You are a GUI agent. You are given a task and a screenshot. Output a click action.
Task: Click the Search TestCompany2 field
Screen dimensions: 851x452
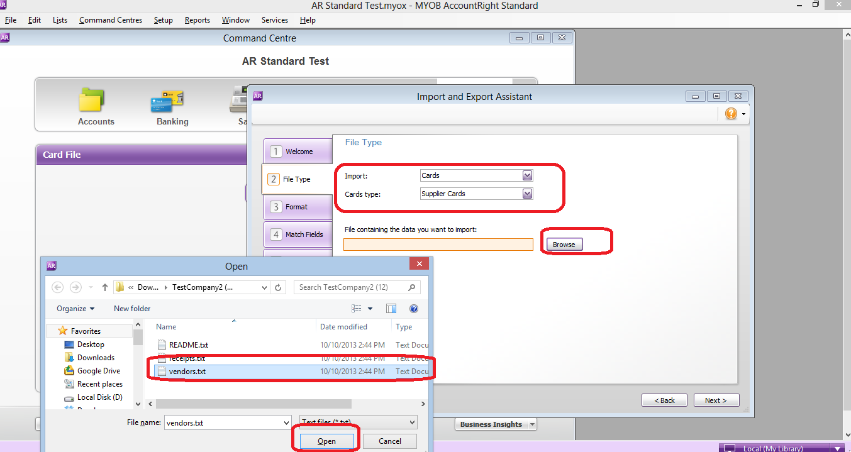357,287
